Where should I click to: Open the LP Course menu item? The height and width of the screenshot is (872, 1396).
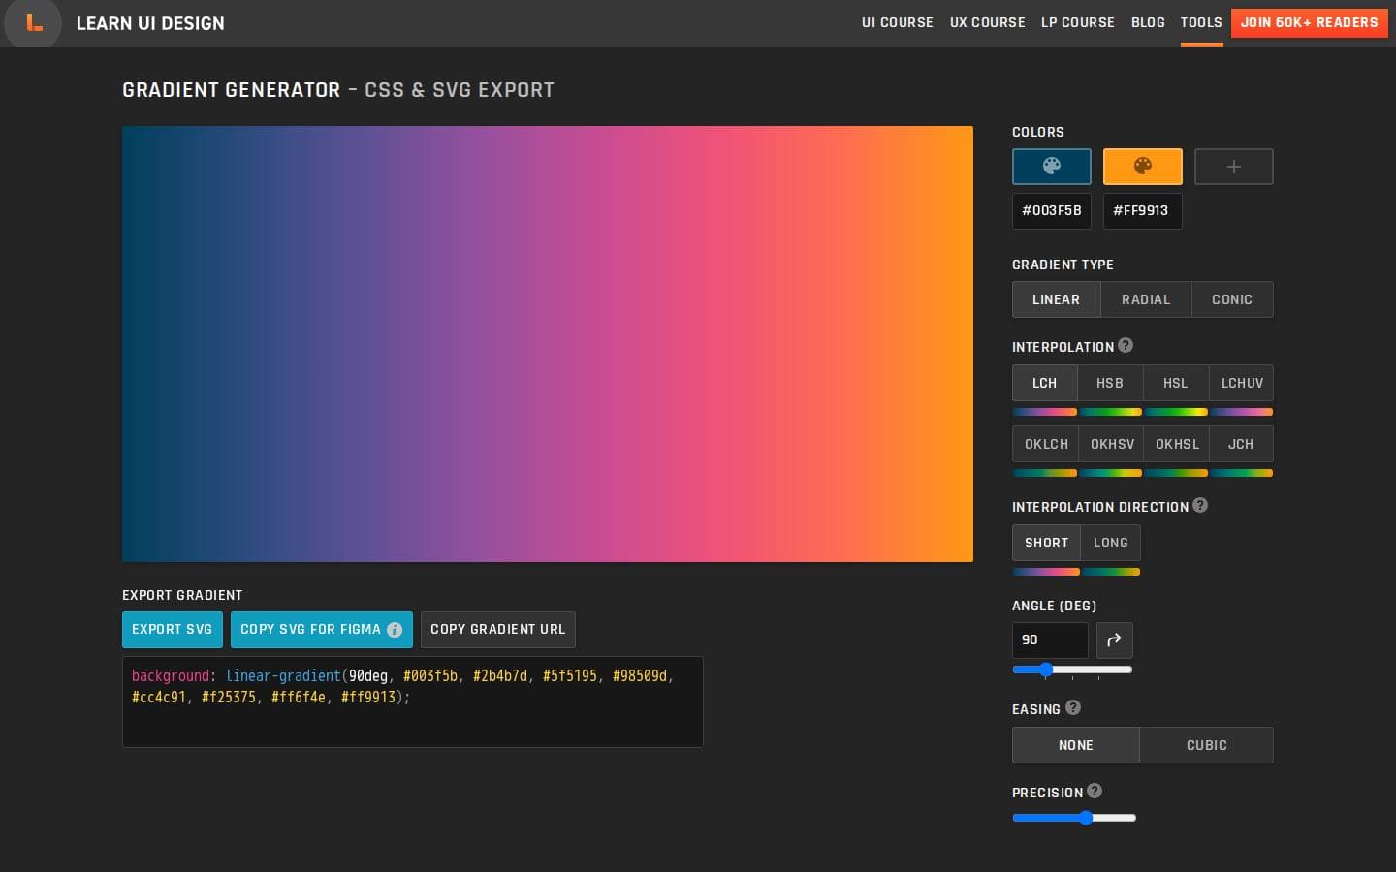point(1078,22)
